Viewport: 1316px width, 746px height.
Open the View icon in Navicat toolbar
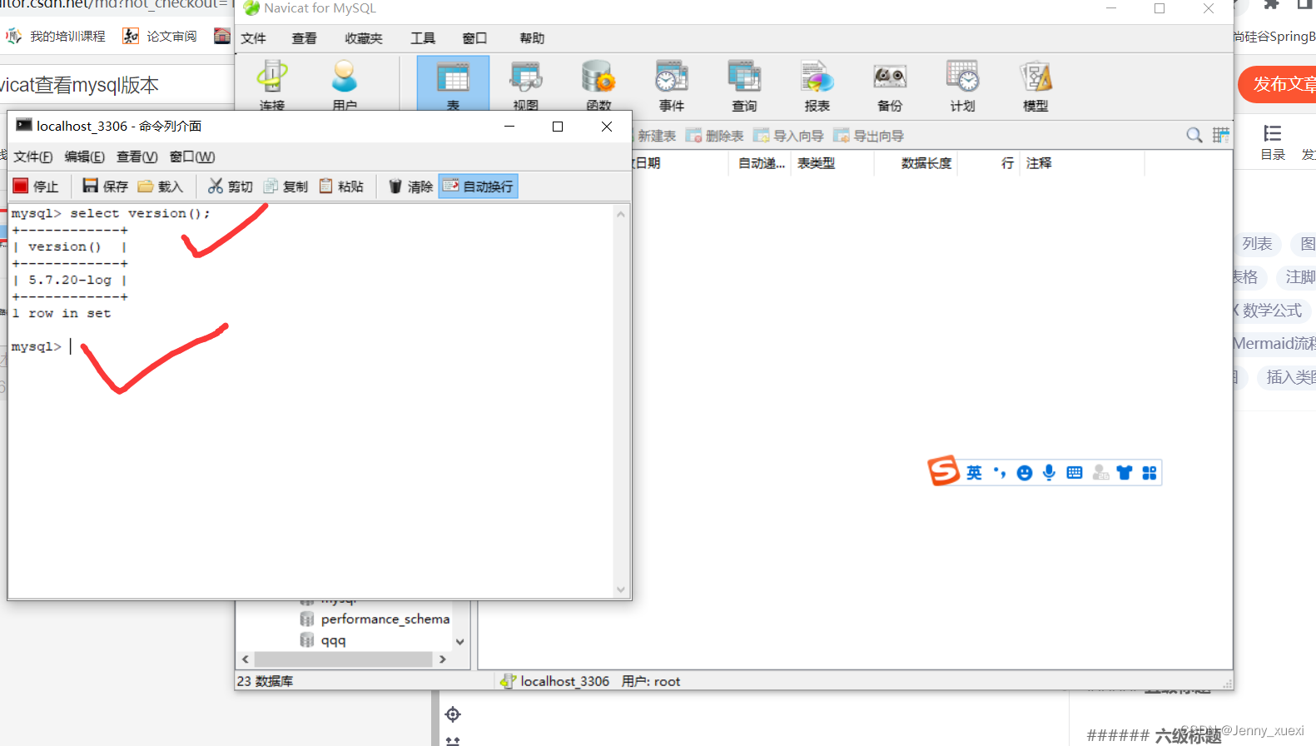coord(525,84)
